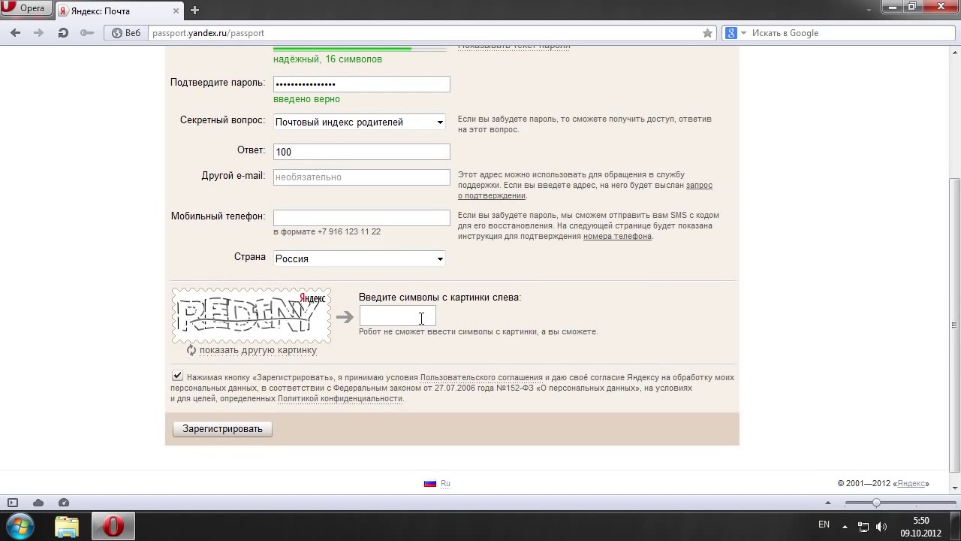Screen dimensions: 961x541
Task: Click the captcha image
Action: coord(252,316)
